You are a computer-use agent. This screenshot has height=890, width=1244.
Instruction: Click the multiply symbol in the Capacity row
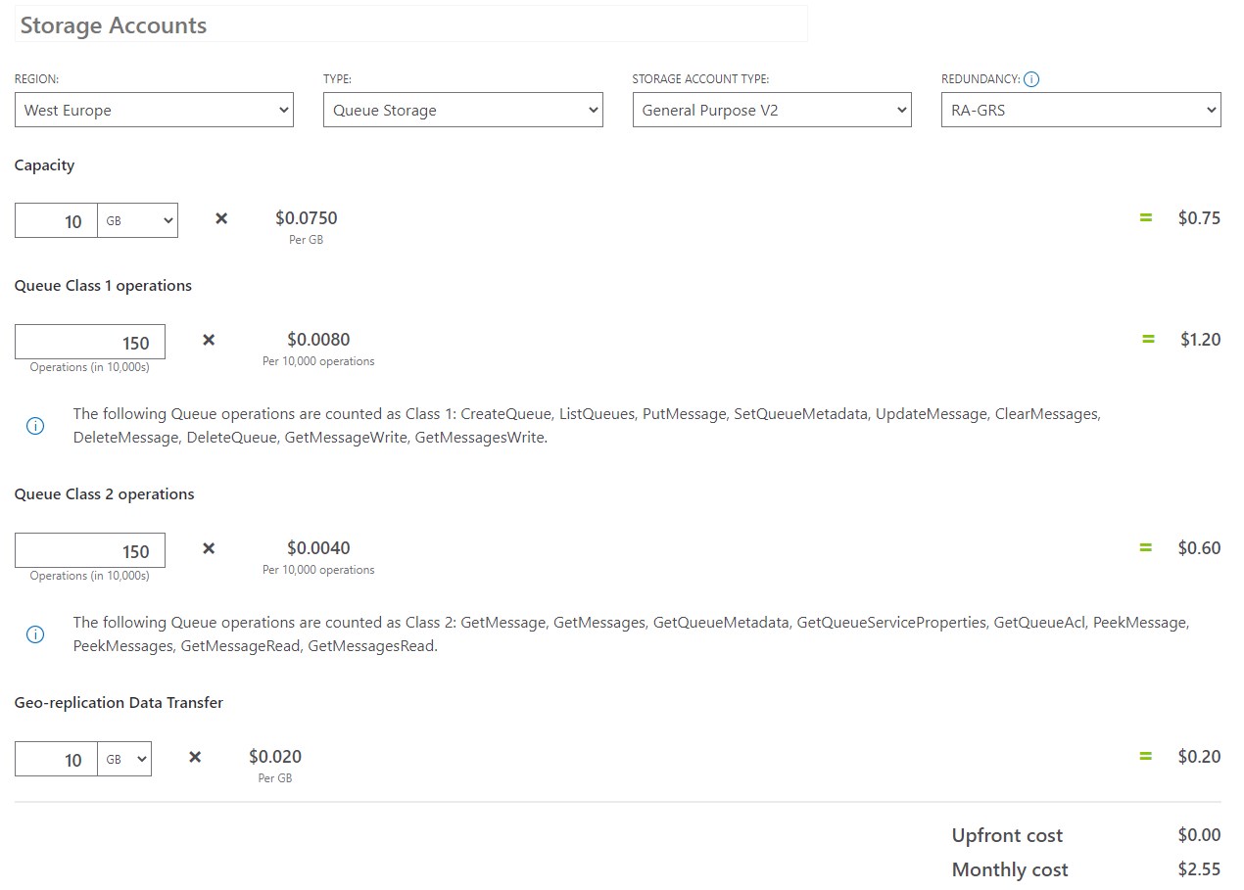(x=221, y=218)
